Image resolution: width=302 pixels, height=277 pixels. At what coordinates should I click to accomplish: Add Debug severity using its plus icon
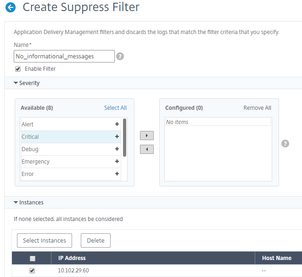[x=117, y=149]
